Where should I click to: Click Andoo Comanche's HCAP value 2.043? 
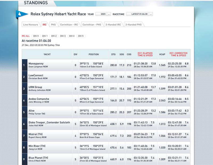pos(162,101)
